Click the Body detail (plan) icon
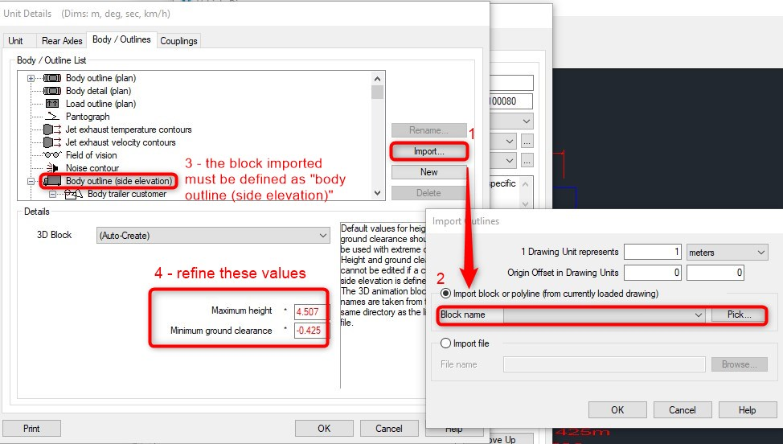Image resolution: width=783 pixels, height=444 pixels. click(52, 91)
